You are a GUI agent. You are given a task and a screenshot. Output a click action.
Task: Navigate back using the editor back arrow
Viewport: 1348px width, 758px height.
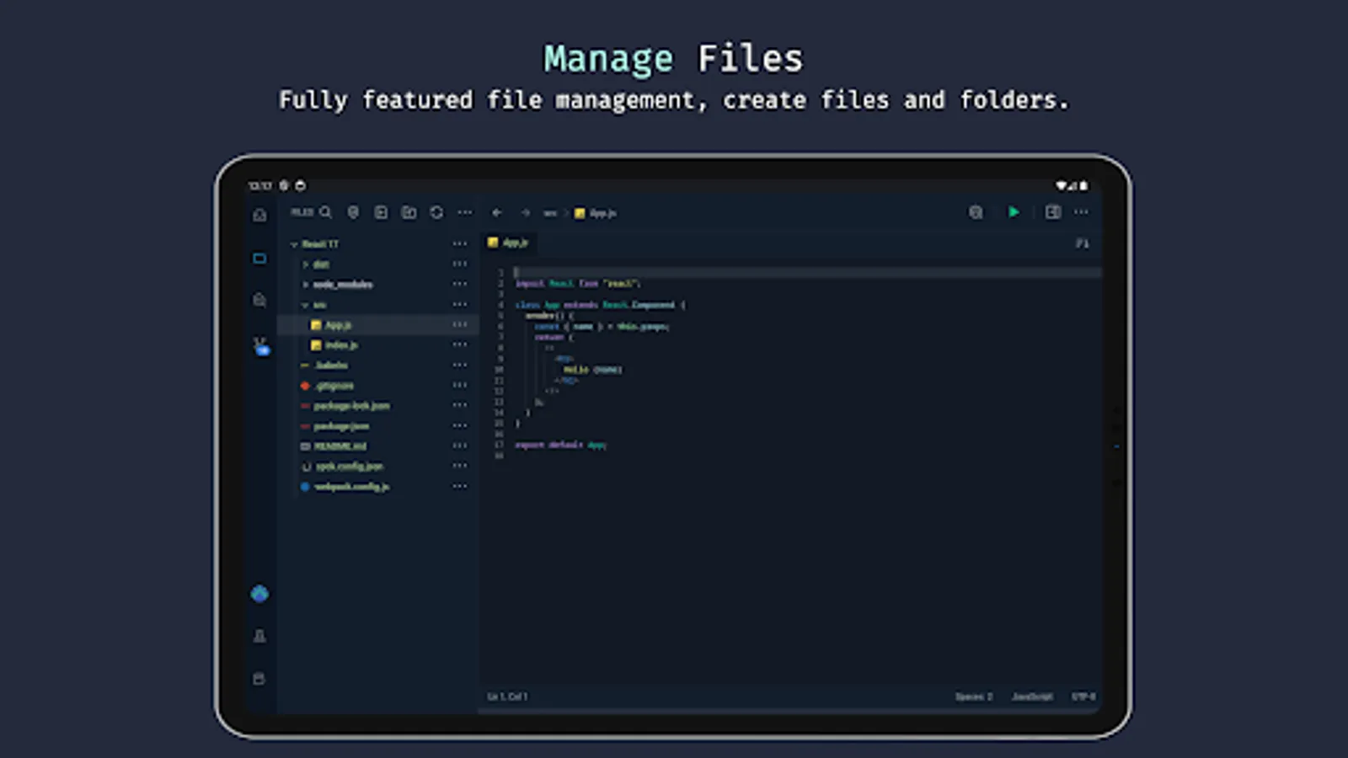(x=497, y=212)
